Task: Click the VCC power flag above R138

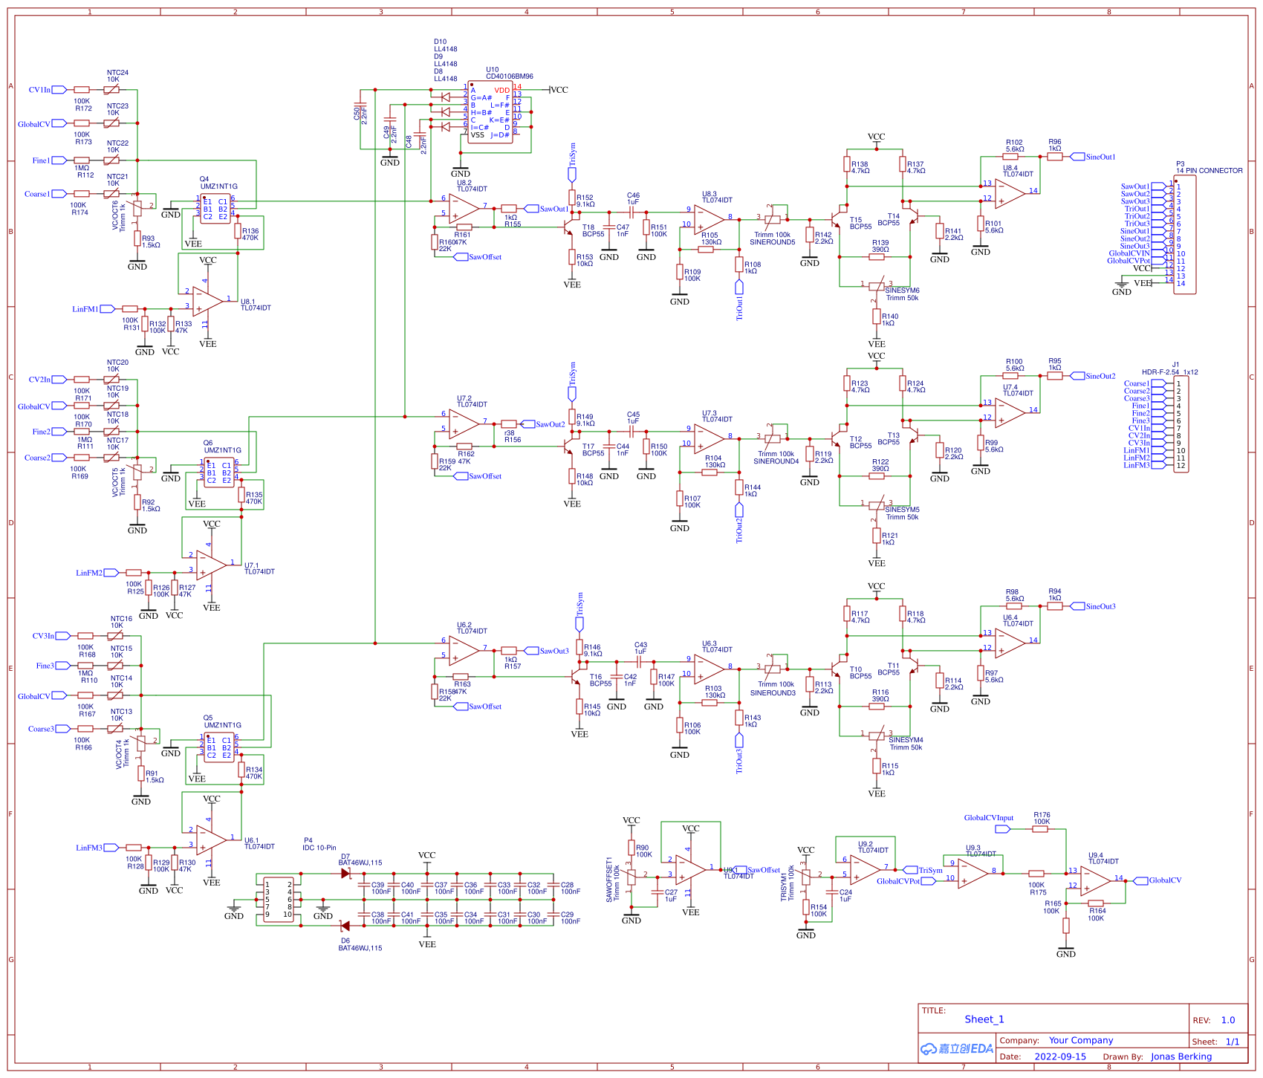Action: pyautogui.click(x=877, y=137)
